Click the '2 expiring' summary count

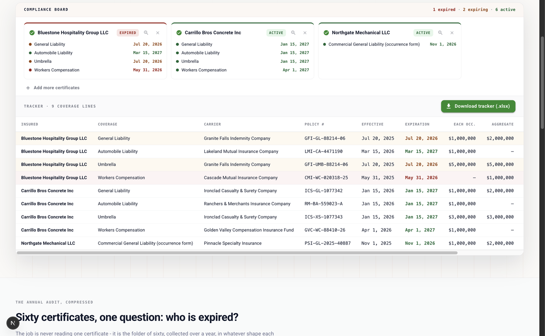475,10
